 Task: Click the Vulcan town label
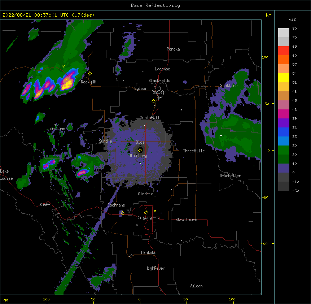point(196,286)
